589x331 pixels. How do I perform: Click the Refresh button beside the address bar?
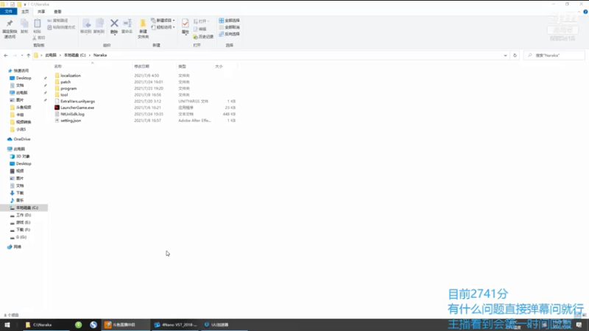click(x=515, y=55)
